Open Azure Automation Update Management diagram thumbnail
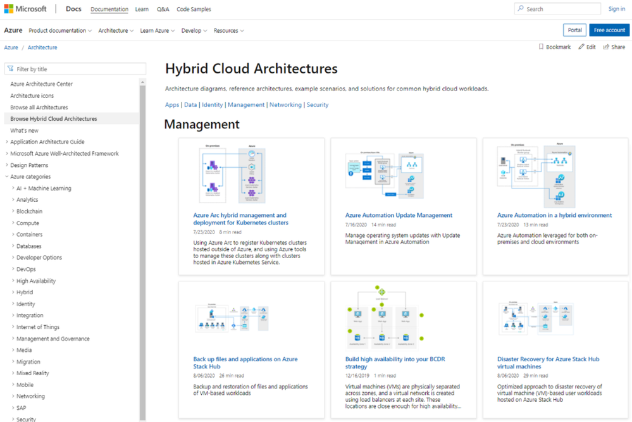 [x=384, y=175]
